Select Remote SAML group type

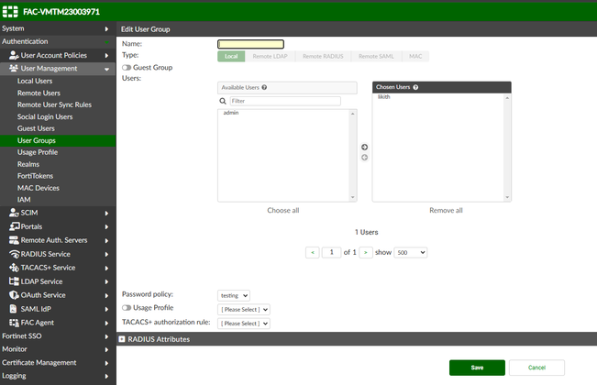coord(376,56)
